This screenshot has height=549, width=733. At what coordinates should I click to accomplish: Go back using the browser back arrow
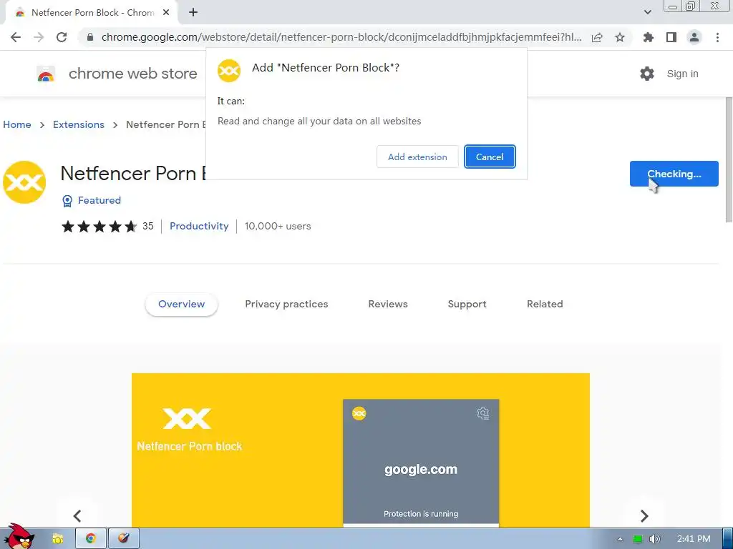pos(16,37)
